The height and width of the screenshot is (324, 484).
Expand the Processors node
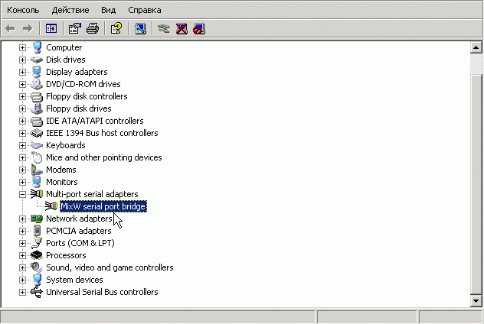tap(22, 255)
